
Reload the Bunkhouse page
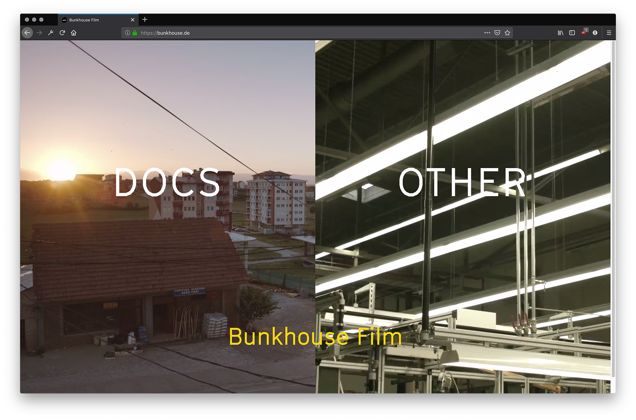62,33
